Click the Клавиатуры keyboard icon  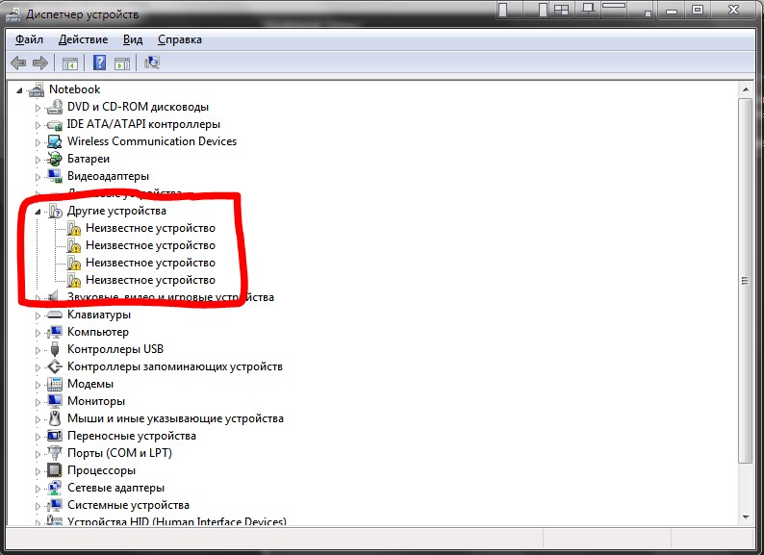(x=55, y=315)
